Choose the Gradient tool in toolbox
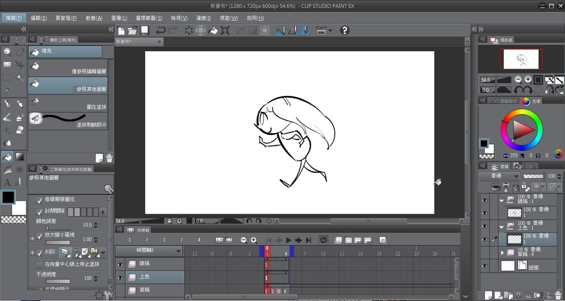This screenshot has width=565, height=301. pos(20,157)
